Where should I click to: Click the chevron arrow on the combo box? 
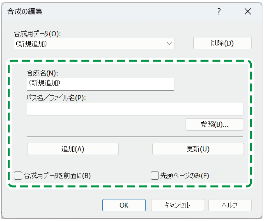point(169,43)
